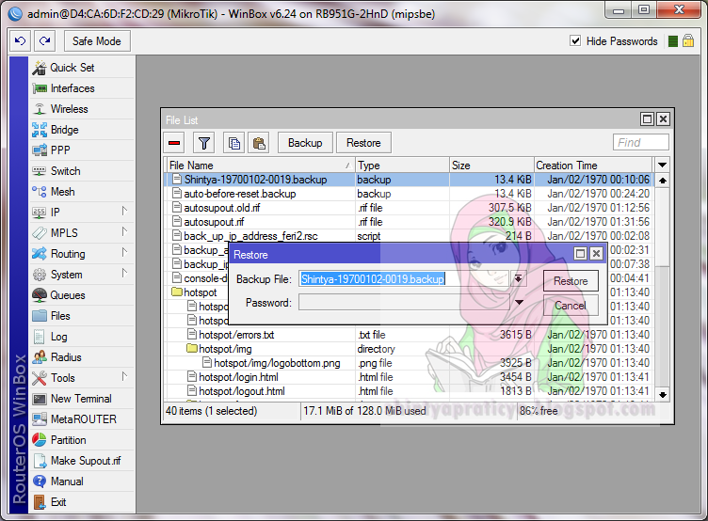708x521 pixels.
Task: Toggle the Hide Passwords checkbox
Action: [x=575, y=41]
